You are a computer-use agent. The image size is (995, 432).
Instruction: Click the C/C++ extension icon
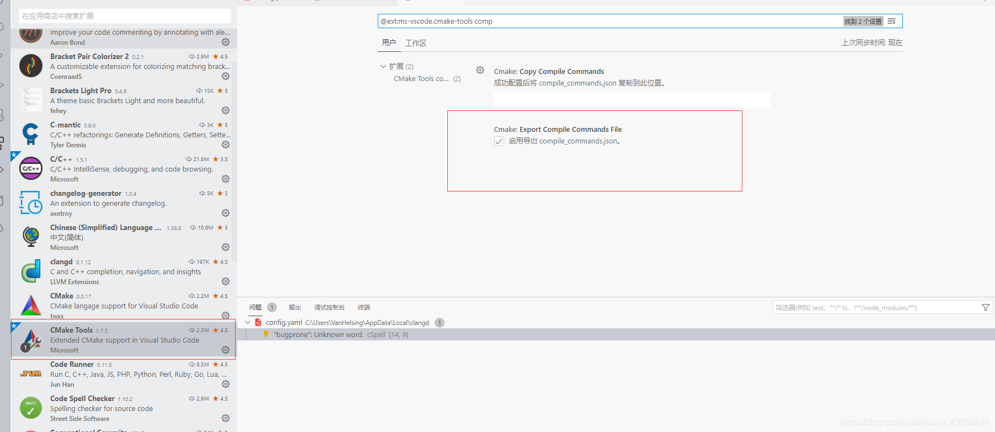point(31,168)
